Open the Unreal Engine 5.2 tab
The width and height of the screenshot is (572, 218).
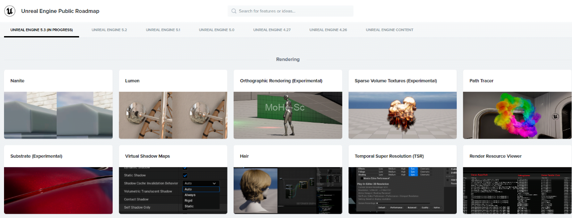109,30
